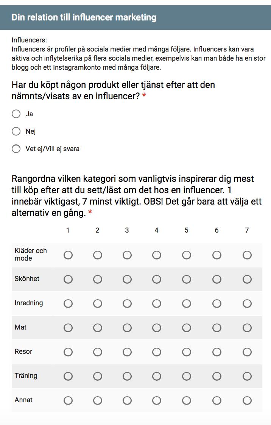271x425 pixels.
Task: Rank Annat as 4
Action: pos(156,400)
